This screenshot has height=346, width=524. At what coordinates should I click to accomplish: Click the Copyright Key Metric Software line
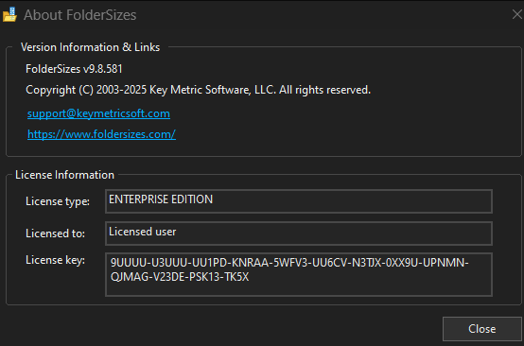[x=199, y=90]
